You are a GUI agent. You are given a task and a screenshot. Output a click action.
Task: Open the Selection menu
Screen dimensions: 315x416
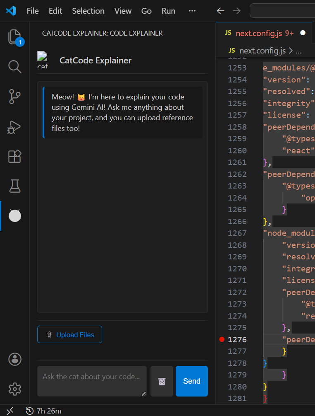(88, 11)
